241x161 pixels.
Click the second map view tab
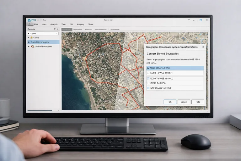click(x=78, y=30)
